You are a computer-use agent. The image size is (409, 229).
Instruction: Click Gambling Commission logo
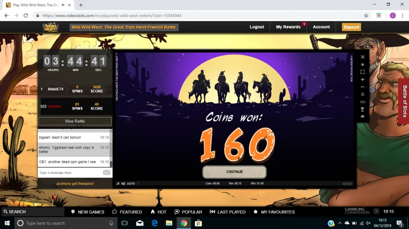pyautogui.click(x=357, y=211)
